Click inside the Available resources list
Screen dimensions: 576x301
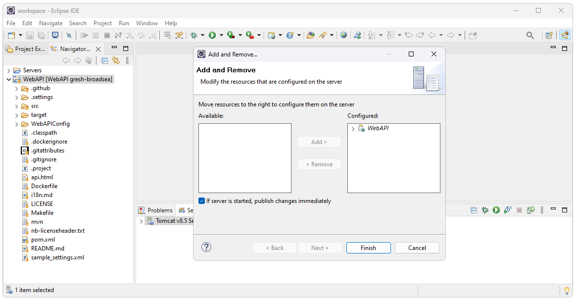click(x=244, y=158)
